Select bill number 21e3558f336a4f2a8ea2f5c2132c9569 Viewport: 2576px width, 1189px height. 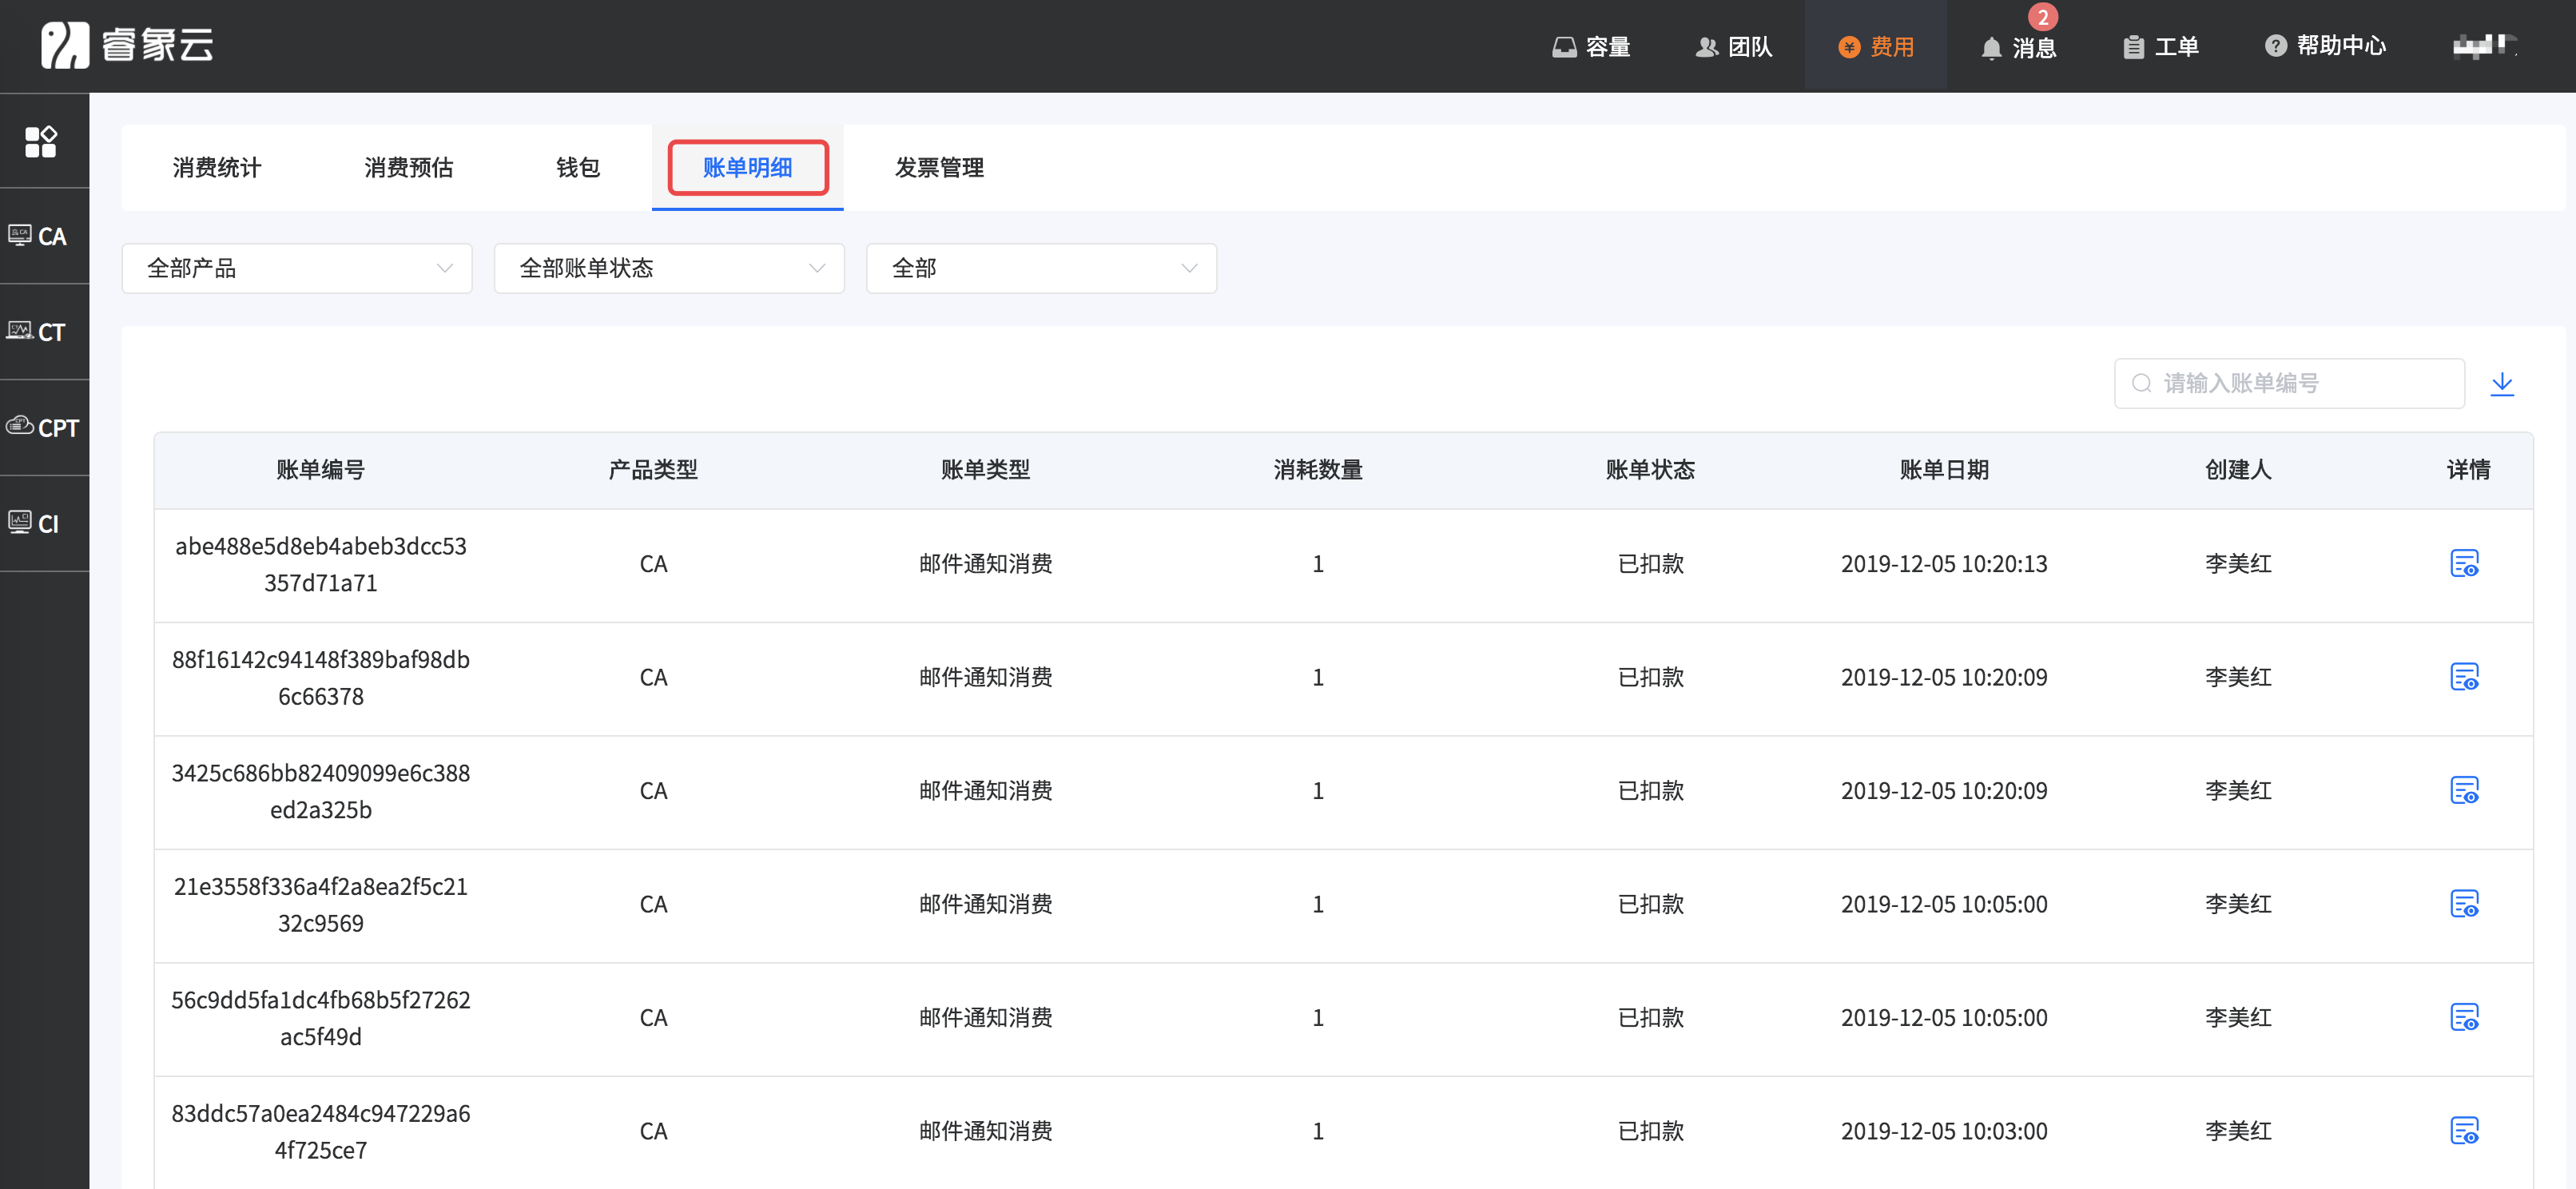(320, 904)
